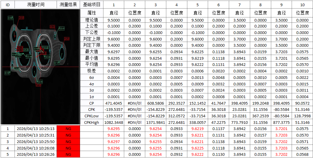Image resolution: width=313 pixels, height=159 pixels.
Task: Select the CP value 90.0572
Action: tap(302, 103)
